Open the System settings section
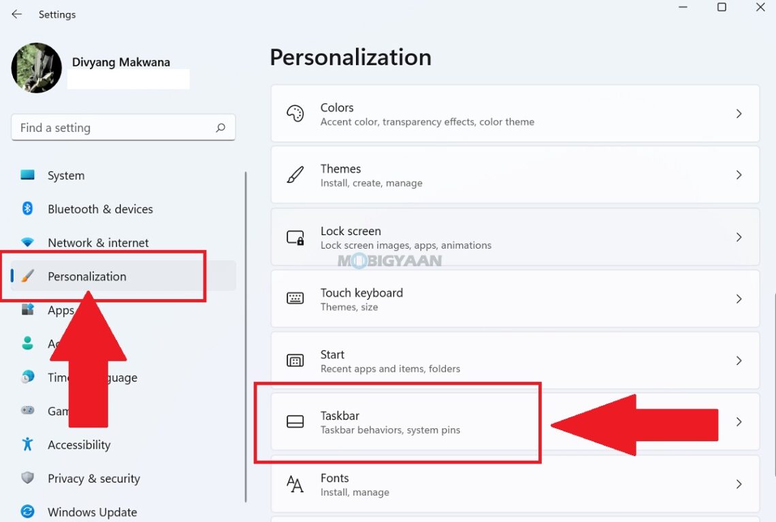Image resolution: width=776 pixels, height=522 pixels. [x=65, y=175]
